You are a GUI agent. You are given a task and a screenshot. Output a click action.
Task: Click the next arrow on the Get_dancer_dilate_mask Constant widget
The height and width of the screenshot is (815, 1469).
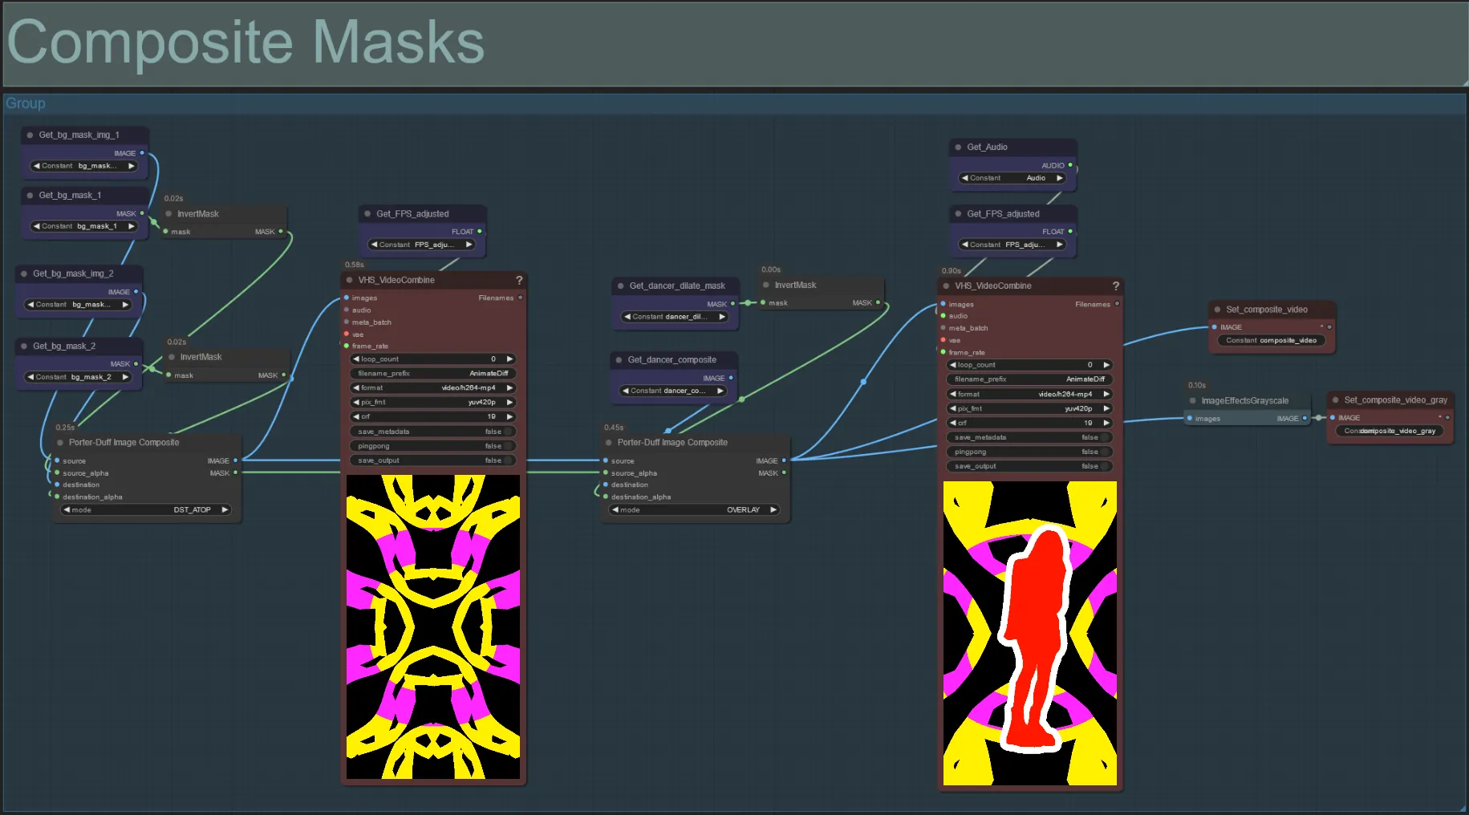[722, 317]
